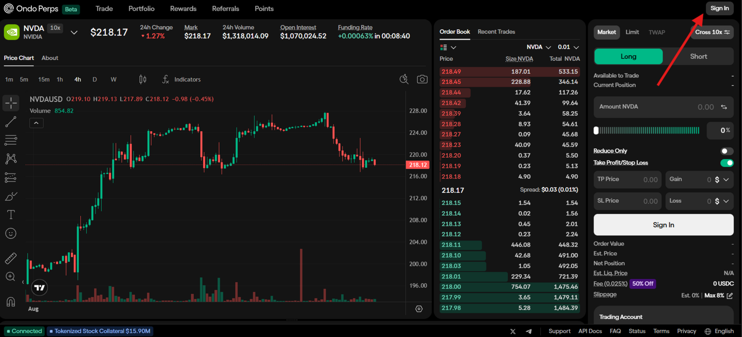Select the Long position side
This screenshot has width=742, height=337.
[628, 57]
